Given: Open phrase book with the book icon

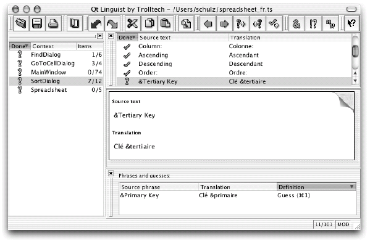Looking at the screenshot, I should click(75, 23).
